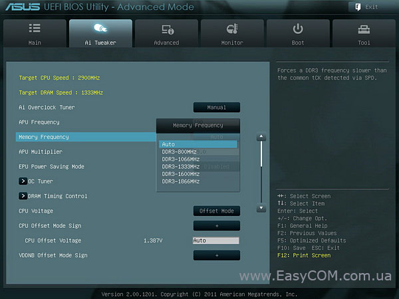Choose Auto in Memory Frequency list

click(x=198, y=144)
